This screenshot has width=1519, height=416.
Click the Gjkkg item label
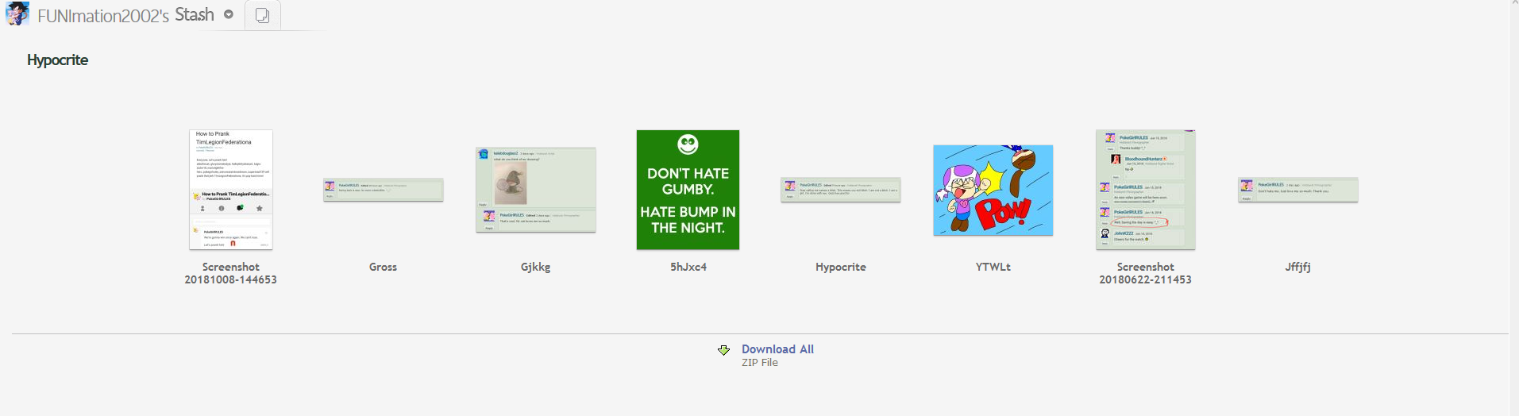(x=535, y=267)
